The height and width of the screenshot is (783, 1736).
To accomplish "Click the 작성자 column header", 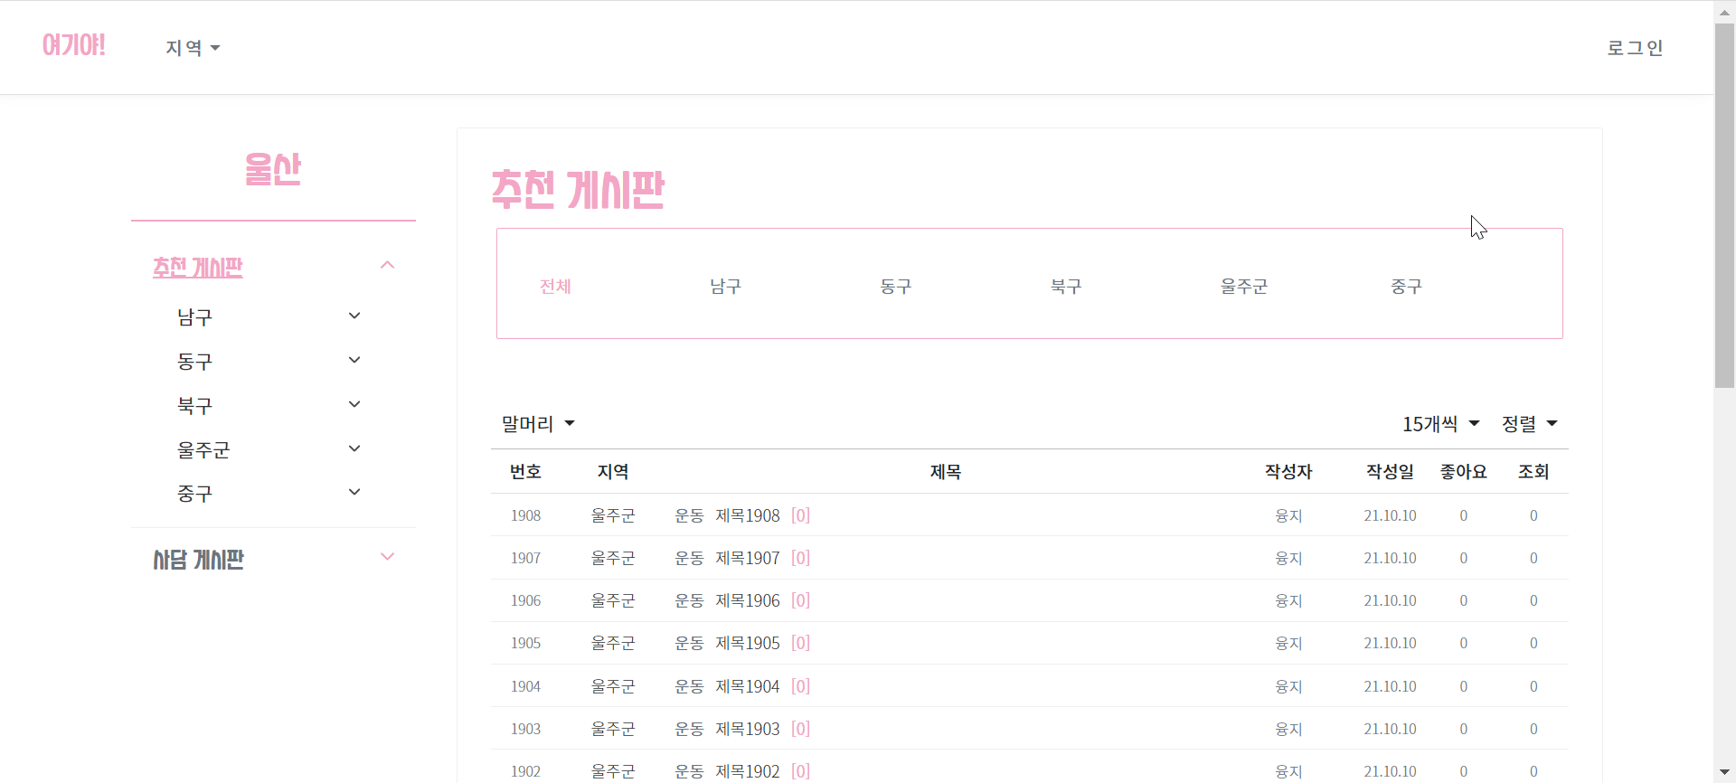I will click(x=1288, y=472).
